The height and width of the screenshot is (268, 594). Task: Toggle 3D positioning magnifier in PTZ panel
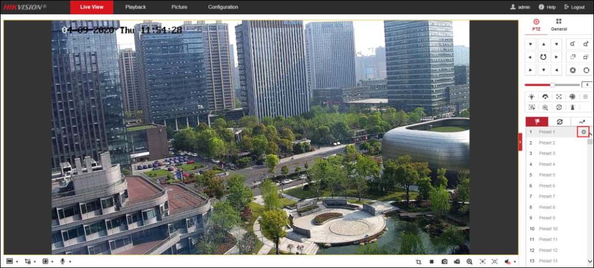click(x=545, y=107)
